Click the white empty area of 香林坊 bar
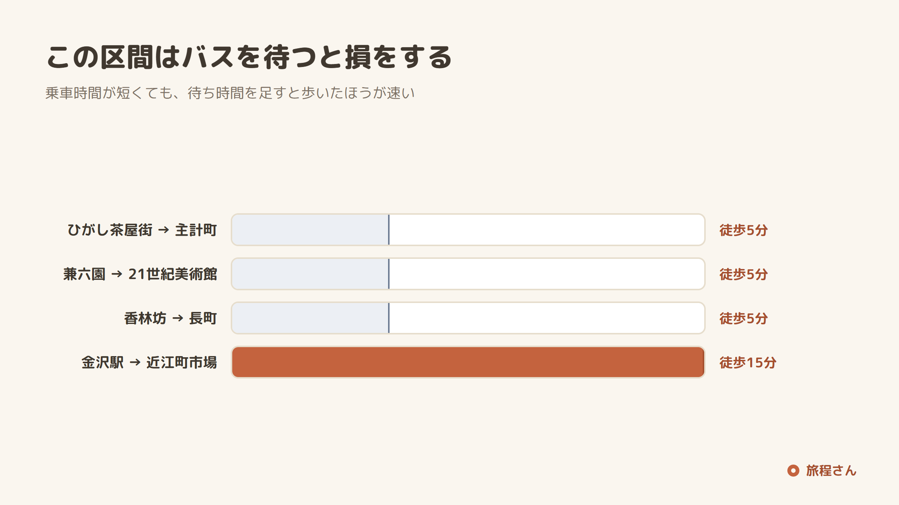 (547, 318)
